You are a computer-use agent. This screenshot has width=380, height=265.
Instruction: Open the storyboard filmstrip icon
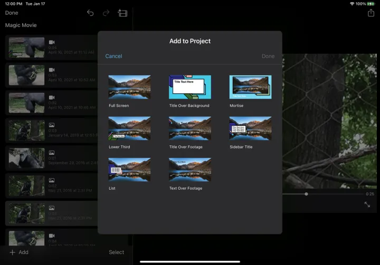122,13
